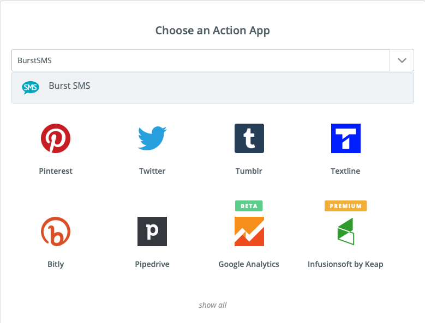Image resolution: width=425 pixels, height=323 pixels.
Task: Click the Twitter label text
Action: (152, 171)
